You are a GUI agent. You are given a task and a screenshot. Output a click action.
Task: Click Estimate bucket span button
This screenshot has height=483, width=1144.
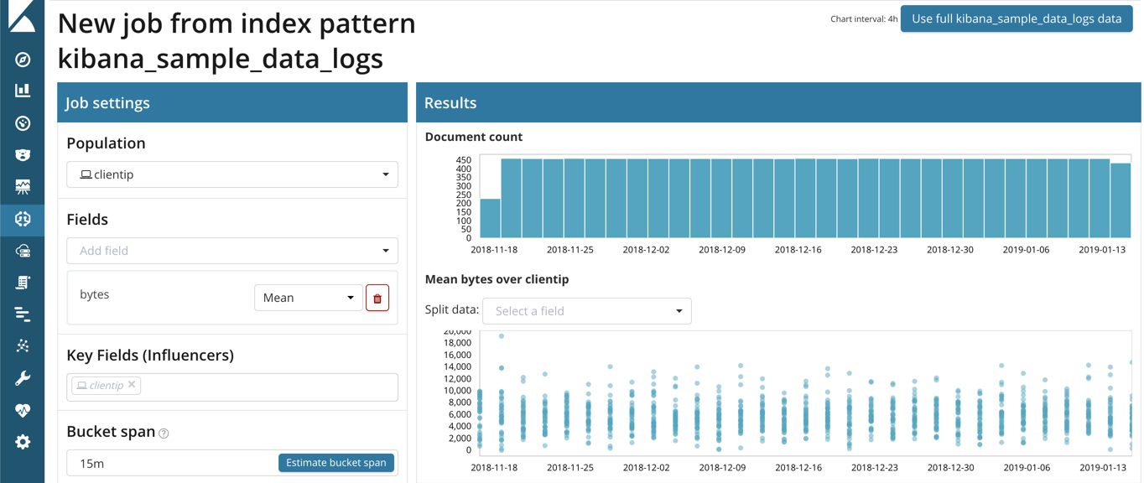point(335,463)
